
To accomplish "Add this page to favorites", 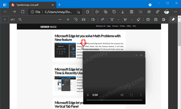I will pos(78,12).
